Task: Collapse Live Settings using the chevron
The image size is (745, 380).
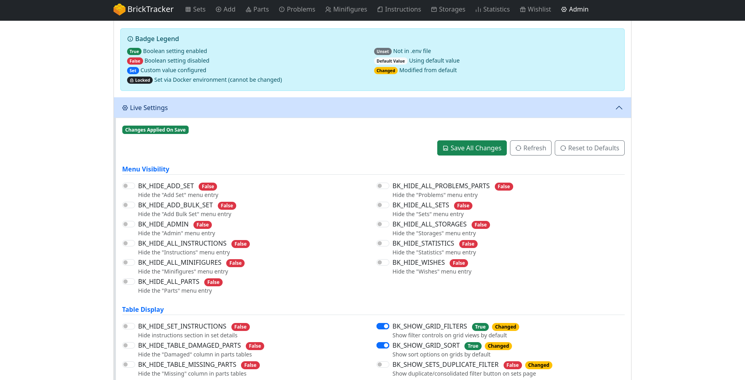Action: 619,108
